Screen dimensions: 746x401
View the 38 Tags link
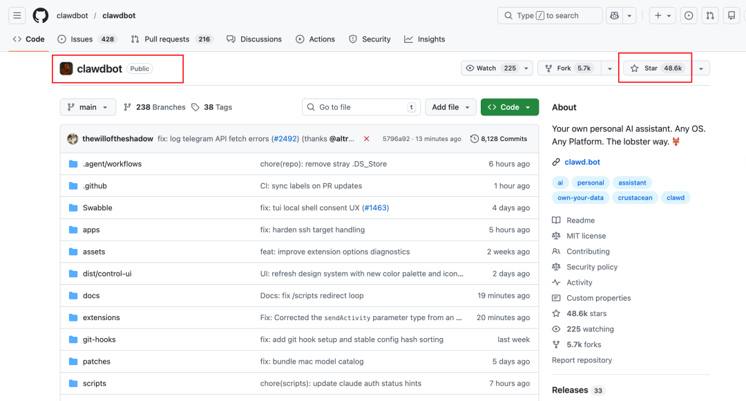pyautogui.click(x=212, y=107)
